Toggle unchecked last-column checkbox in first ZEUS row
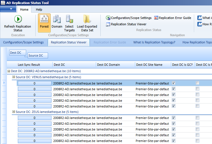The width and height of the screenshot is (212, 144). (198, 118)
